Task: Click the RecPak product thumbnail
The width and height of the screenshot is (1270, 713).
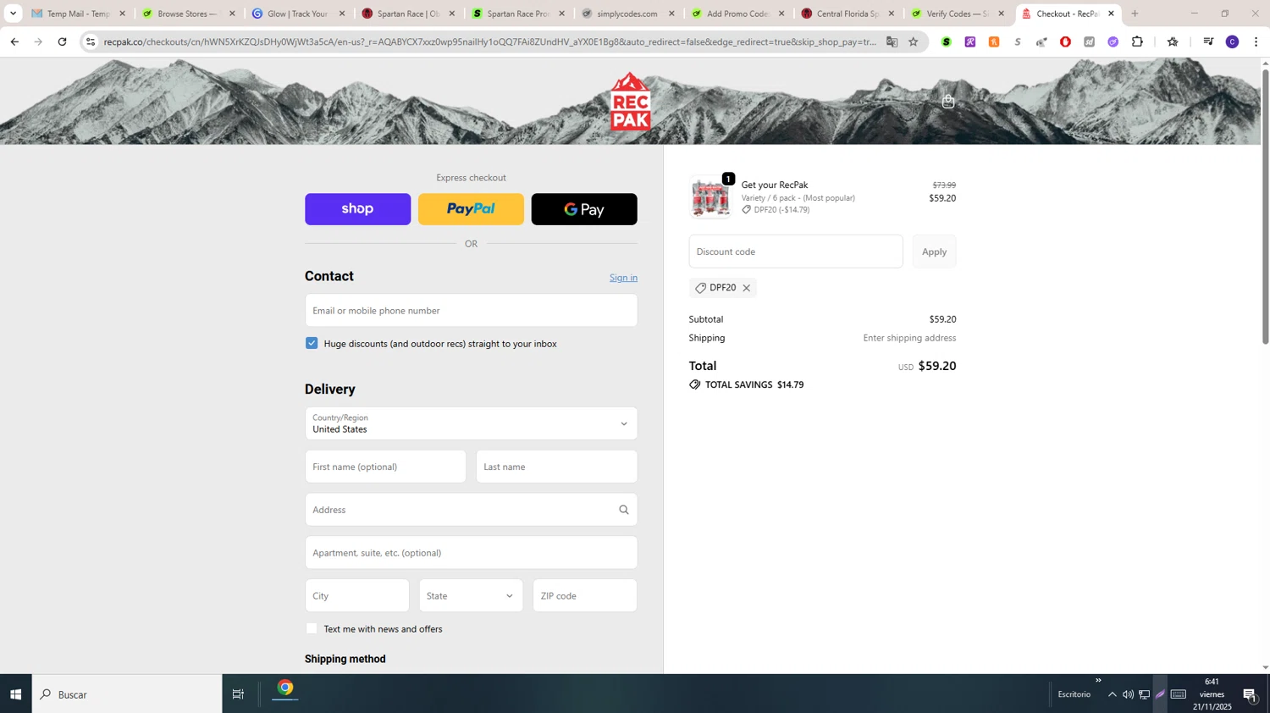Action: coord(710,198)
